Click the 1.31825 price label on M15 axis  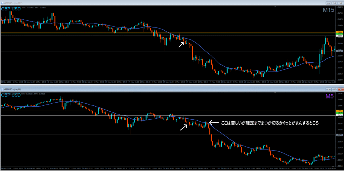(339, 7)
